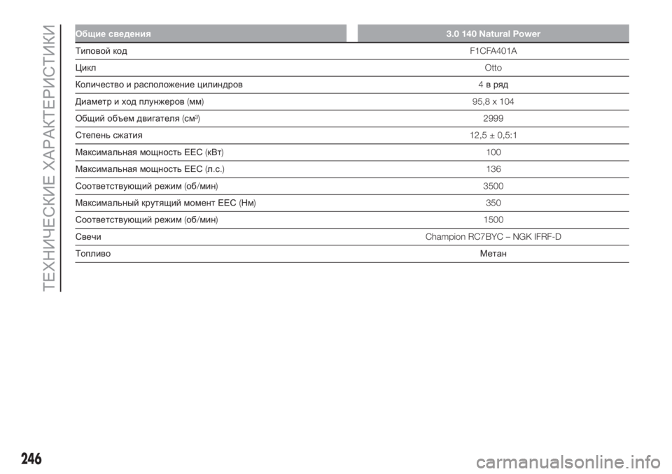Image resolution: width=672 pixels, height=474 pixels.
Task: Select the total engine displacement value 2999
Action: (x=493, y=119)
